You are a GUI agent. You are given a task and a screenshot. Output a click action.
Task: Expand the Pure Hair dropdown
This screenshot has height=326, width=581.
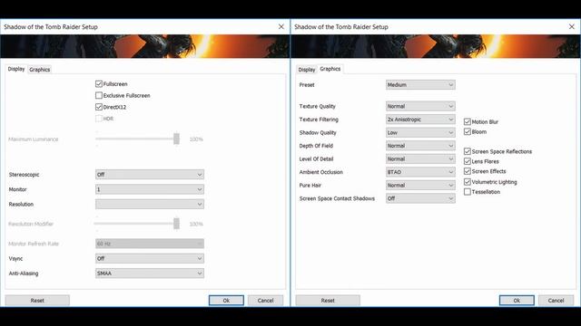420,185
